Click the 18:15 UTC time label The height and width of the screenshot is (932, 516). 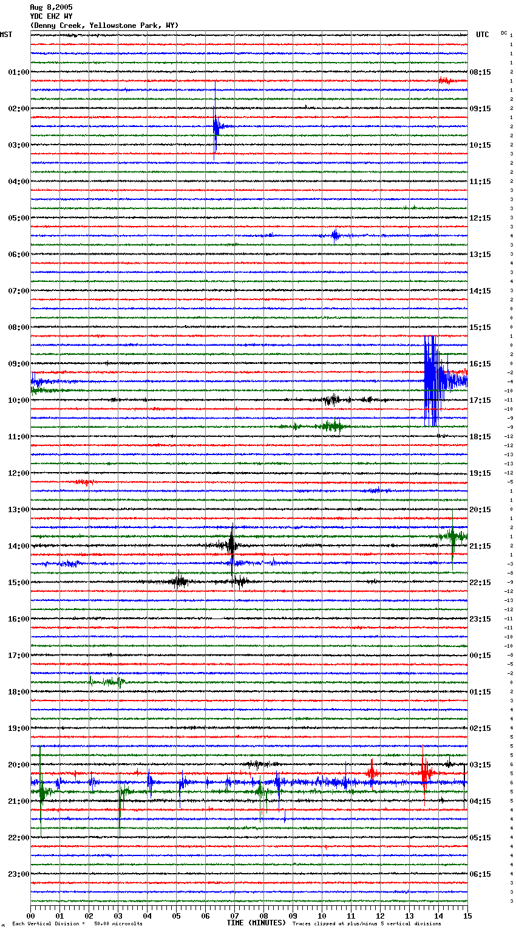pos(480,437)
